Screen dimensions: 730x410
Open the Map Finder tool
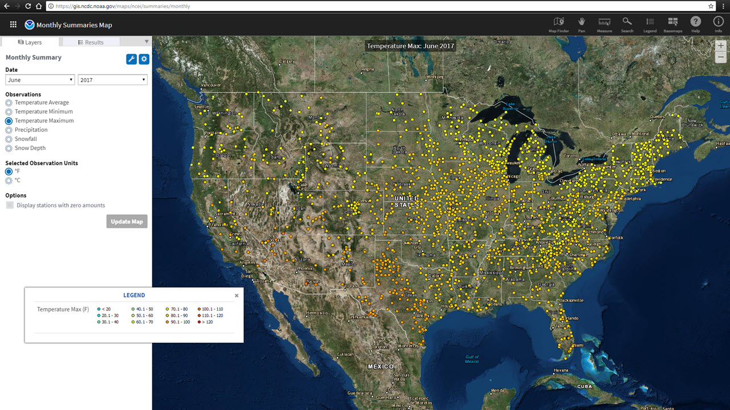[559, 24]
